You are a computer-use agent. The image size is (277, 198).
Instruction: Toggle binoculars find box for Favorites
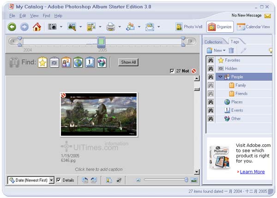pyautogui.click(x=211, y=60)
